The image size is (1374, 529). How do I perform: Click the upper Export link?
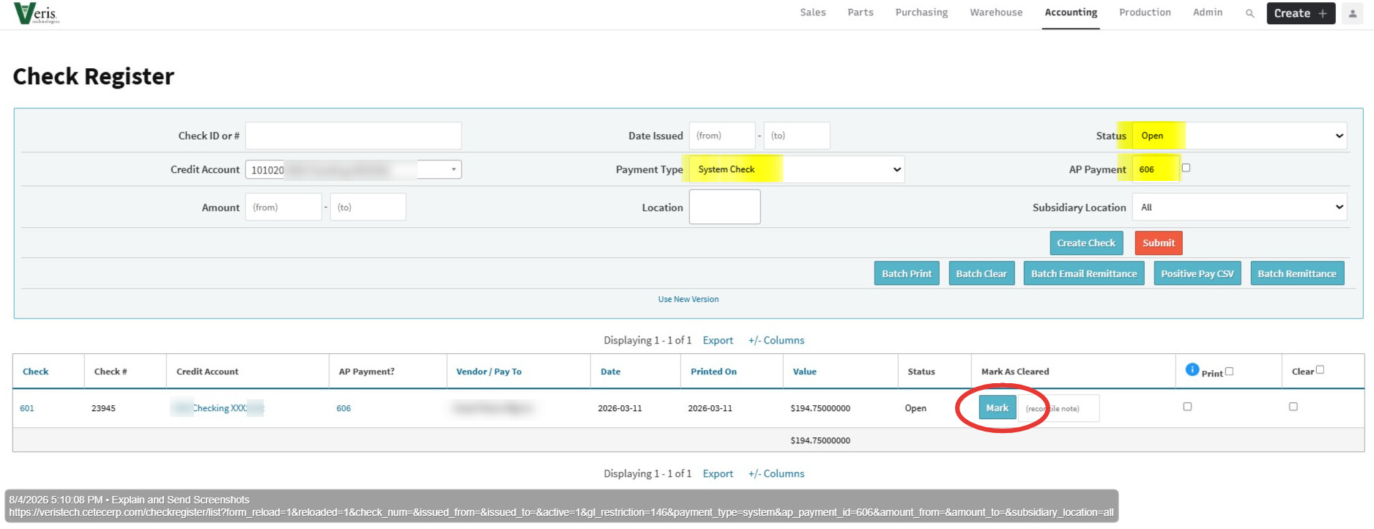(718, 340)
